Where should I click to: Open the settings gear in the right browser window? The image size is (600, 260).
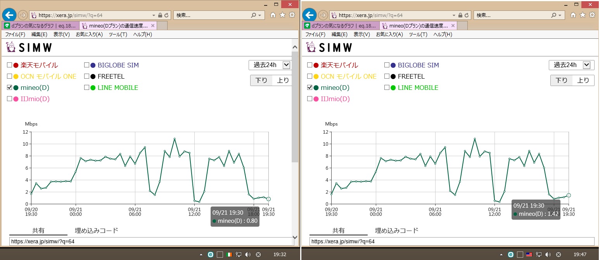[x=592, y=15]
